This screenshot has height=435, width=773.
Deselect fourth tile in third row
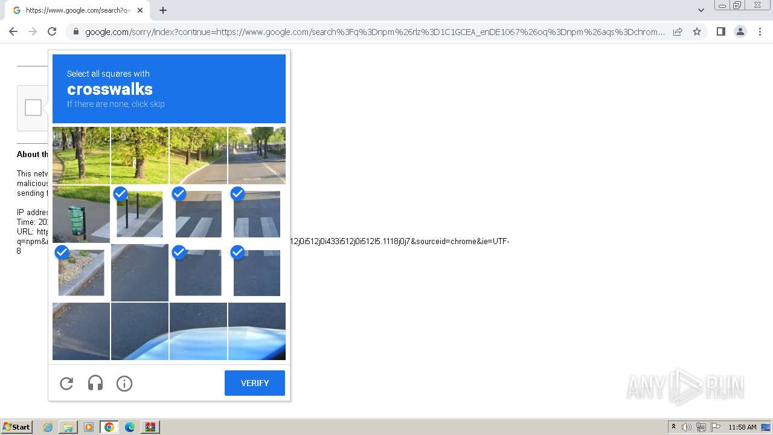point(257,272)
